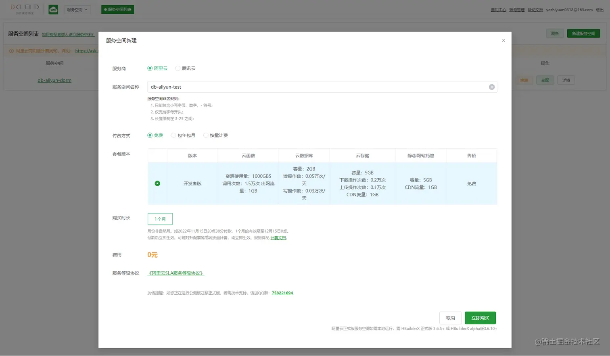This screenshot has height=356, width=610.
Task: Click the 续费 button for db-aliyun-dorm
Action: coord(524,80)
